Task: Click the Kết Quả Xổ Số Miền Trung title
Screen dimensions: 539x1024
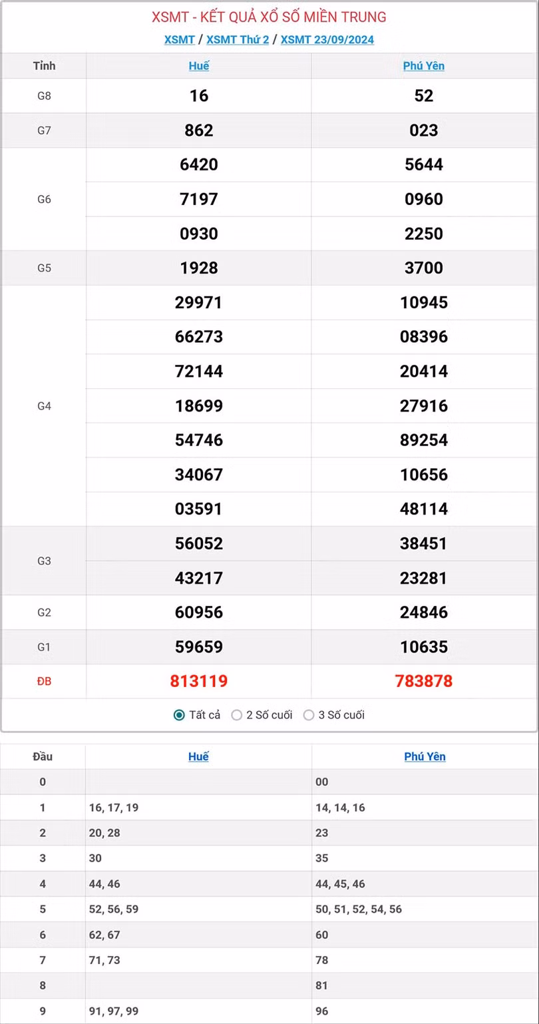Action: (x=269, y=17)
